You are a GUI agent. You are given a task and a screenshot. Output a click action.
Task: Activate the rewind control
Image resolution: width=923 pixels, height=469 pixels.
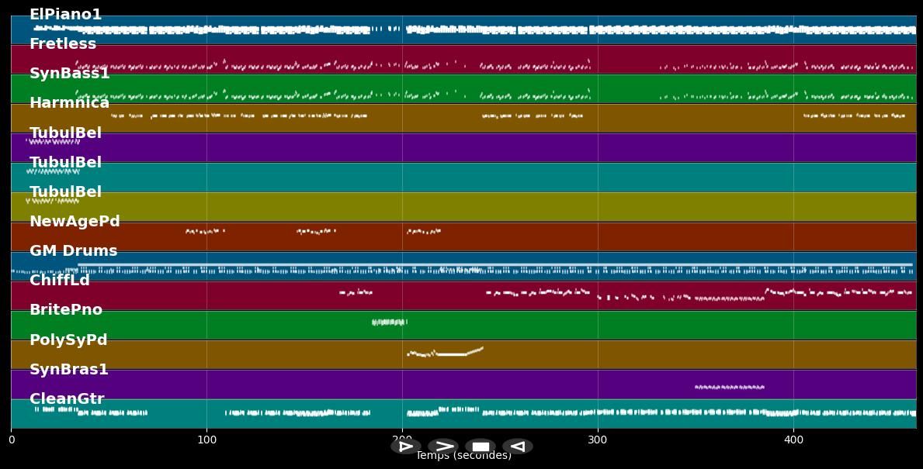518,446
